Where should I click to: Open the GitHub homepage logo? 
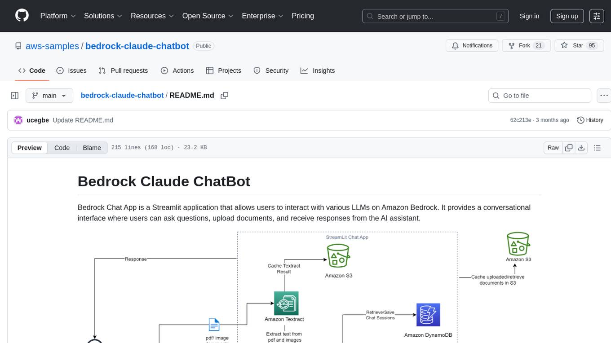click(22, 16)
